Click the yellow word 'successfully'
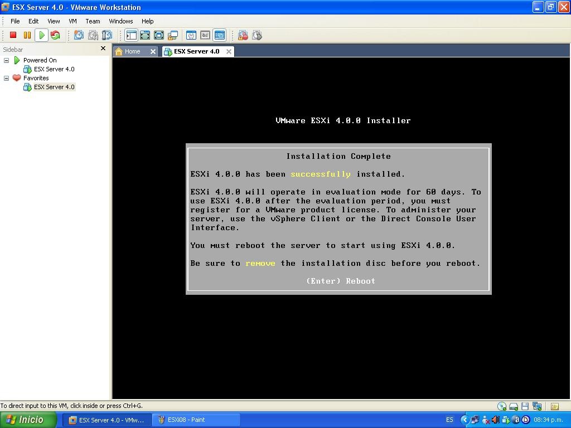The height and width of the screenshot is (428, 571). click(321, 174)
